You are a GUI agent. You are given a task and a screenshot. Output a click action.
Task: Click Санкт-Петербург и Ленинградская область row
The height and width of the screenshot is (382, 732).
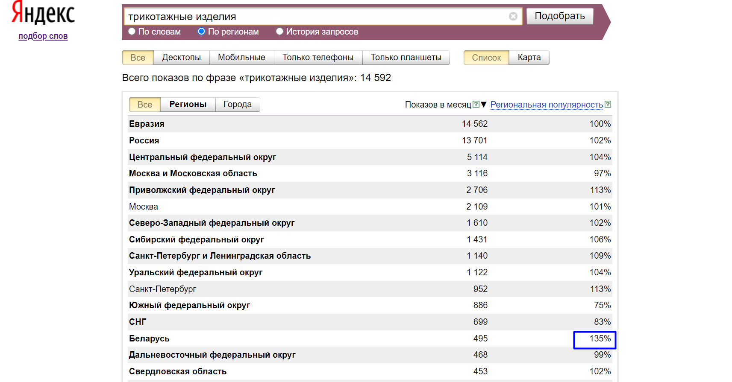click(x=370, y=256)
